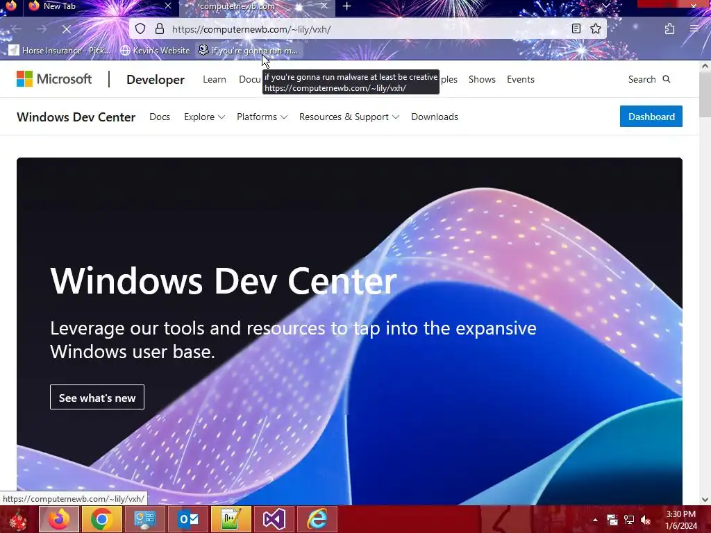Open the Control Panel taskbar icon

click(144, 519)
